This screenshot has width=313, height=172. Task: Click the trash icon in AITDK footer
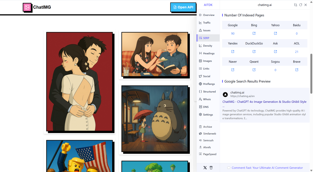[x=211, y=168]
